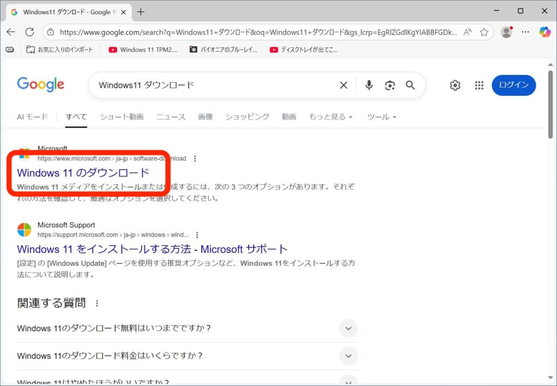Click the blue ログイン button
The width and height of the screenshot is (557, 386).
coord(513,85)
